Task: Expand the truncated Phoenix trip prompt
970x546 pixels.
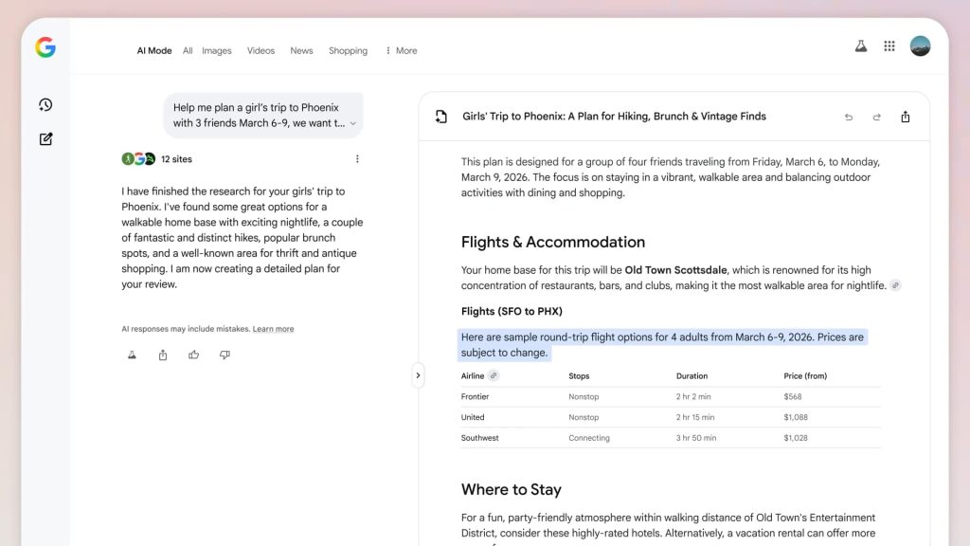Action: tap(353, 123)
